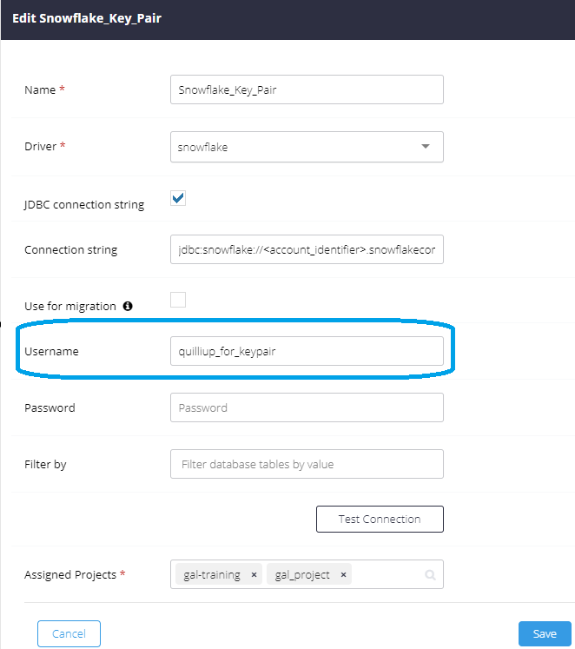Click the info icon beside Use for migration
This screenshot has height=649, width=575.
(x=128, y=306)
